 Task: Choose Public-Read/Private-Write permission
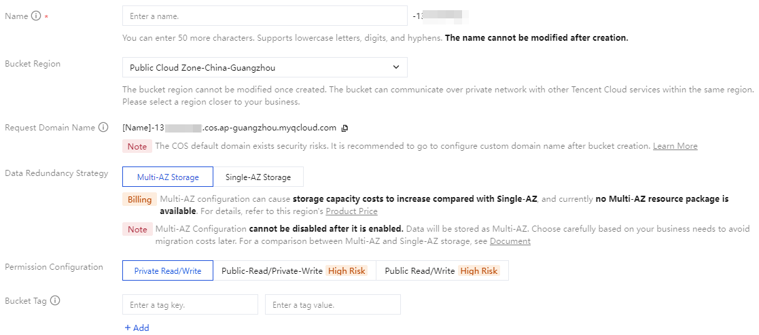click(294, 271)
